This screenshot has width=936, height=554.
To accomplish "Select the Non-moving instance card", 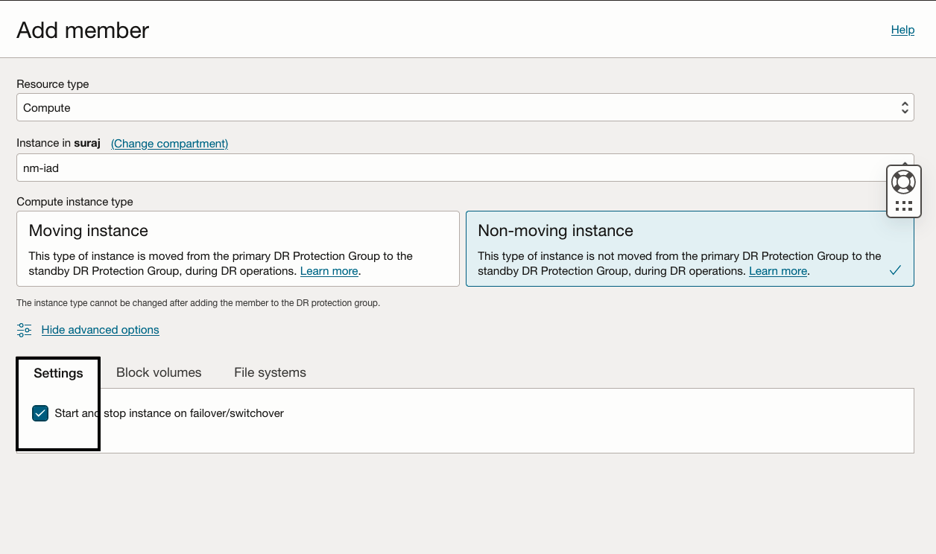I will point(689,249).
